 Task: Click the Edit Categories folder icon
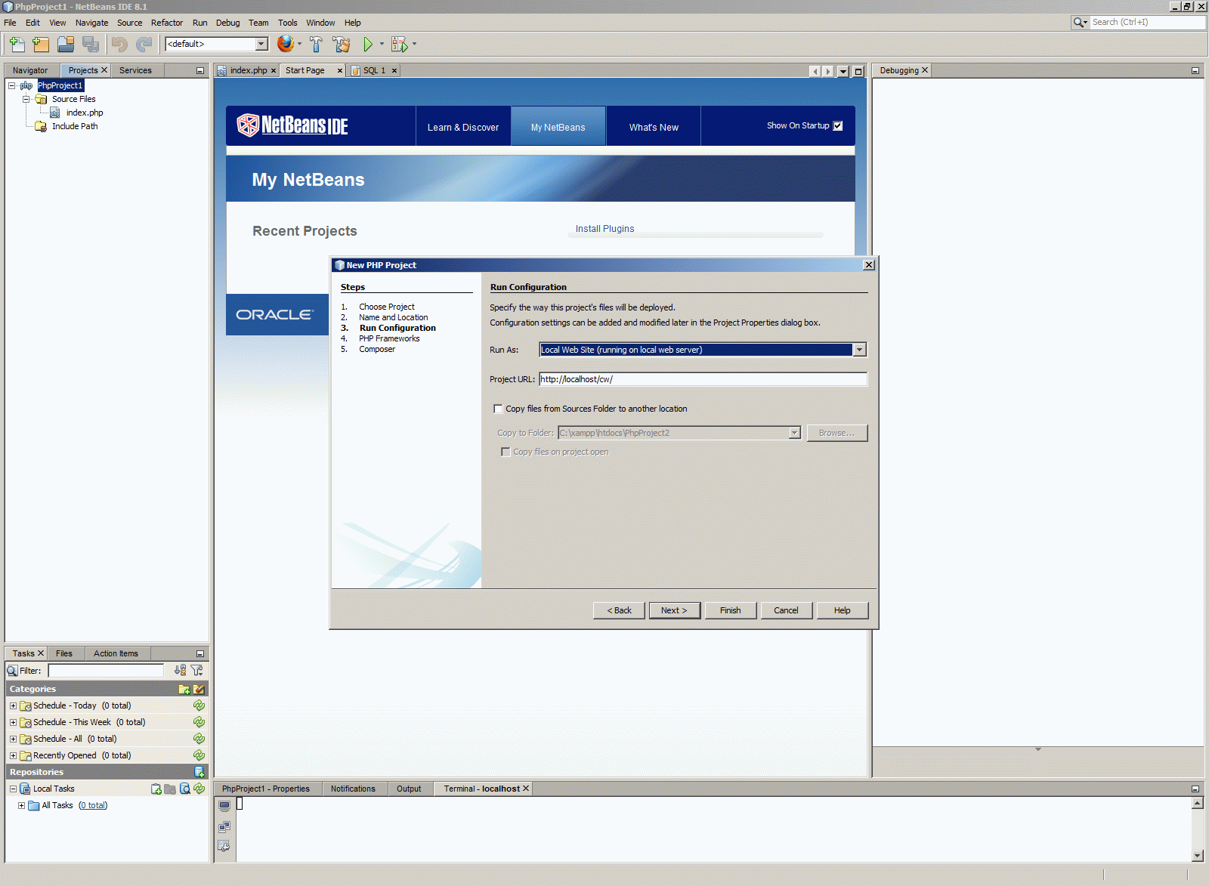click(199, 689)
